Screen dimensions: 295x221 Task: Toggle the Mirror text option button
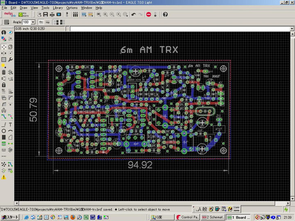click(x=48, y=22)
